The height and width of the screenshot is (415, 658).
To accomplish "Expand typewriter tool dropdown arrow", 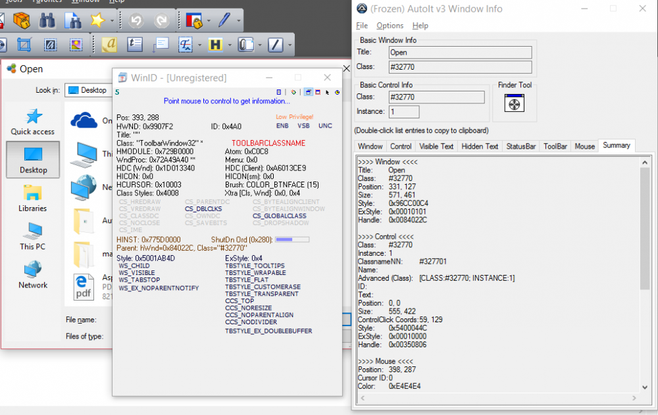I will click(199, 45).
